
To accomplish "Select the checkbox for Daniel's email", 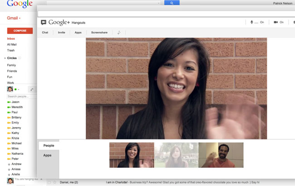I will pos(49,182).
